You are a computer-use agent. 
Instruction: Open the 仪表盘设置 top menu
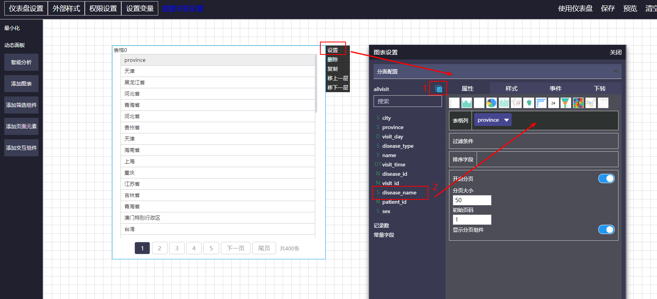point(26,8)
